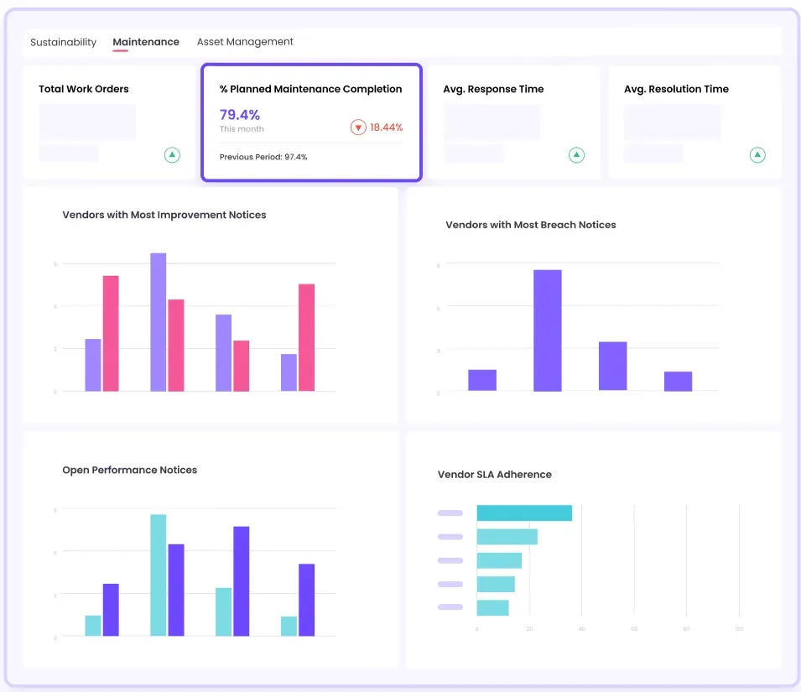Viewport: 801px width, 692px height.
Task: Click the shortest bottom bar in Vendor SLA Adherence
Action: [x=492, y=608]
